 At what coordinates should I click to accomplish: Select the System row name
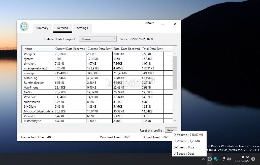tap(28, 59)
